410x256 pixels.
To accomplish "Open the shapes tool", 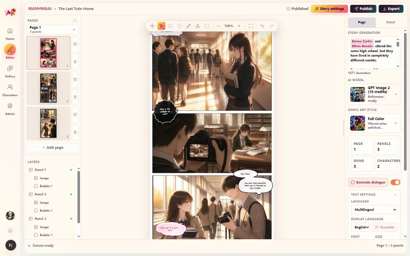I will [x=198, y=26].
